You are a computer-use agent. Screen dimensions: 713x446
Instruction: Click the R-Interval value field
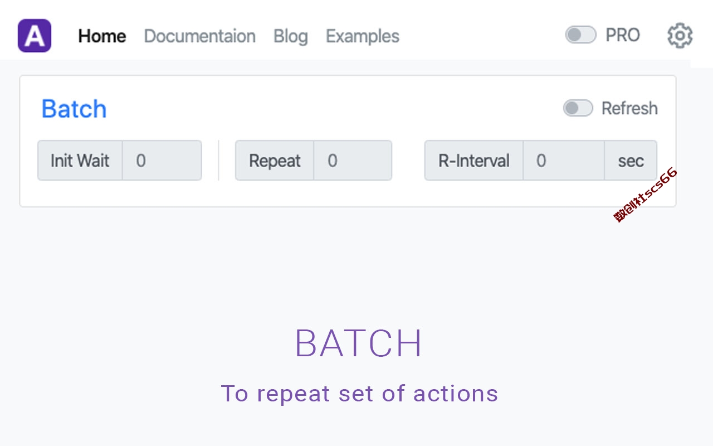pyautogui.click(x=564, y=161)
